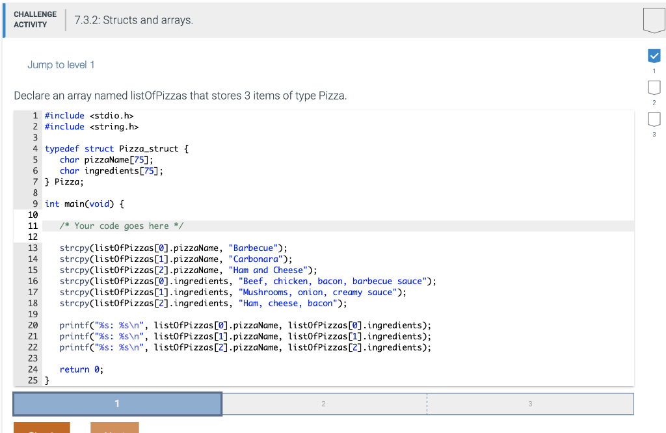Click the 'Jump to level 1' link
The height and width of the screenshot is (433, 666).
(60, 65)
